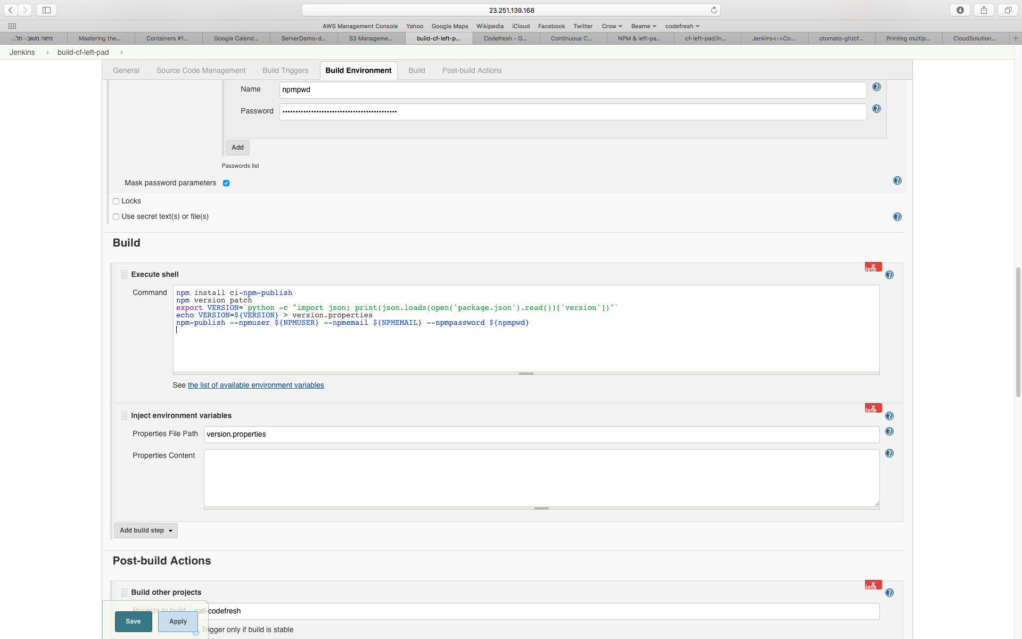Viewport: 1022px width, 639px height.
Task: Click the Command textarea resize bar
Action: tap(526, 373)
